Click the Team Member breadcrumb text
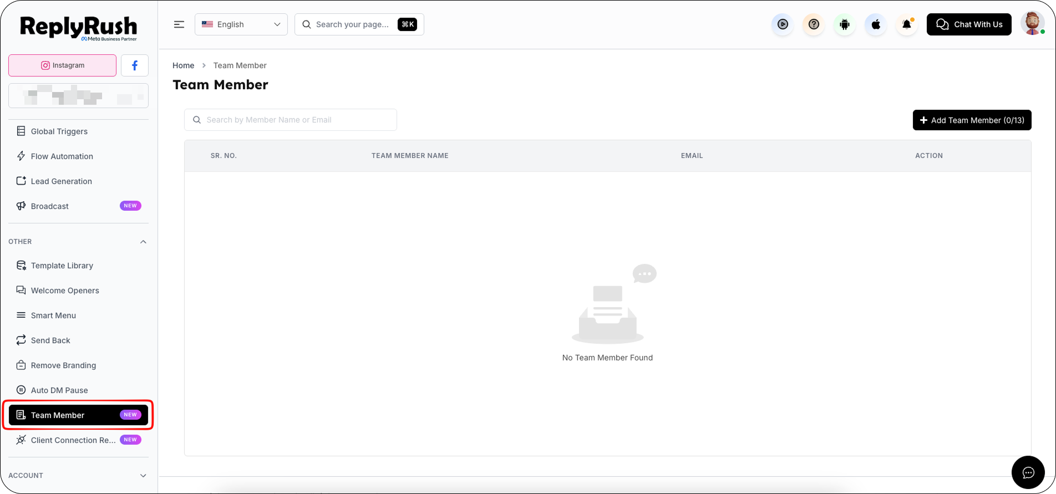 click(x=240, y=65)
